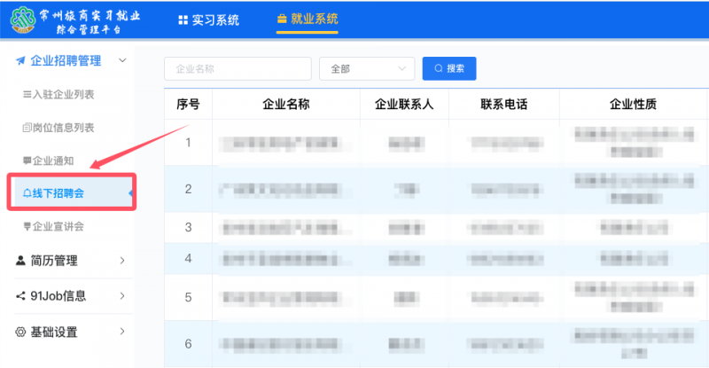Click the gear icon of 基础设置
709x368 pixels.
pyautogui.click(x=20, y=332)
